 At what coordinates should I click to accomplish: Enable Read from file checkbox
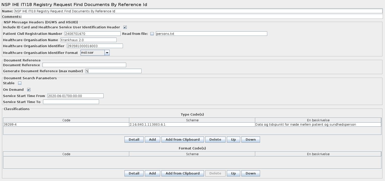pyautogui.click(x=152, y=34)
